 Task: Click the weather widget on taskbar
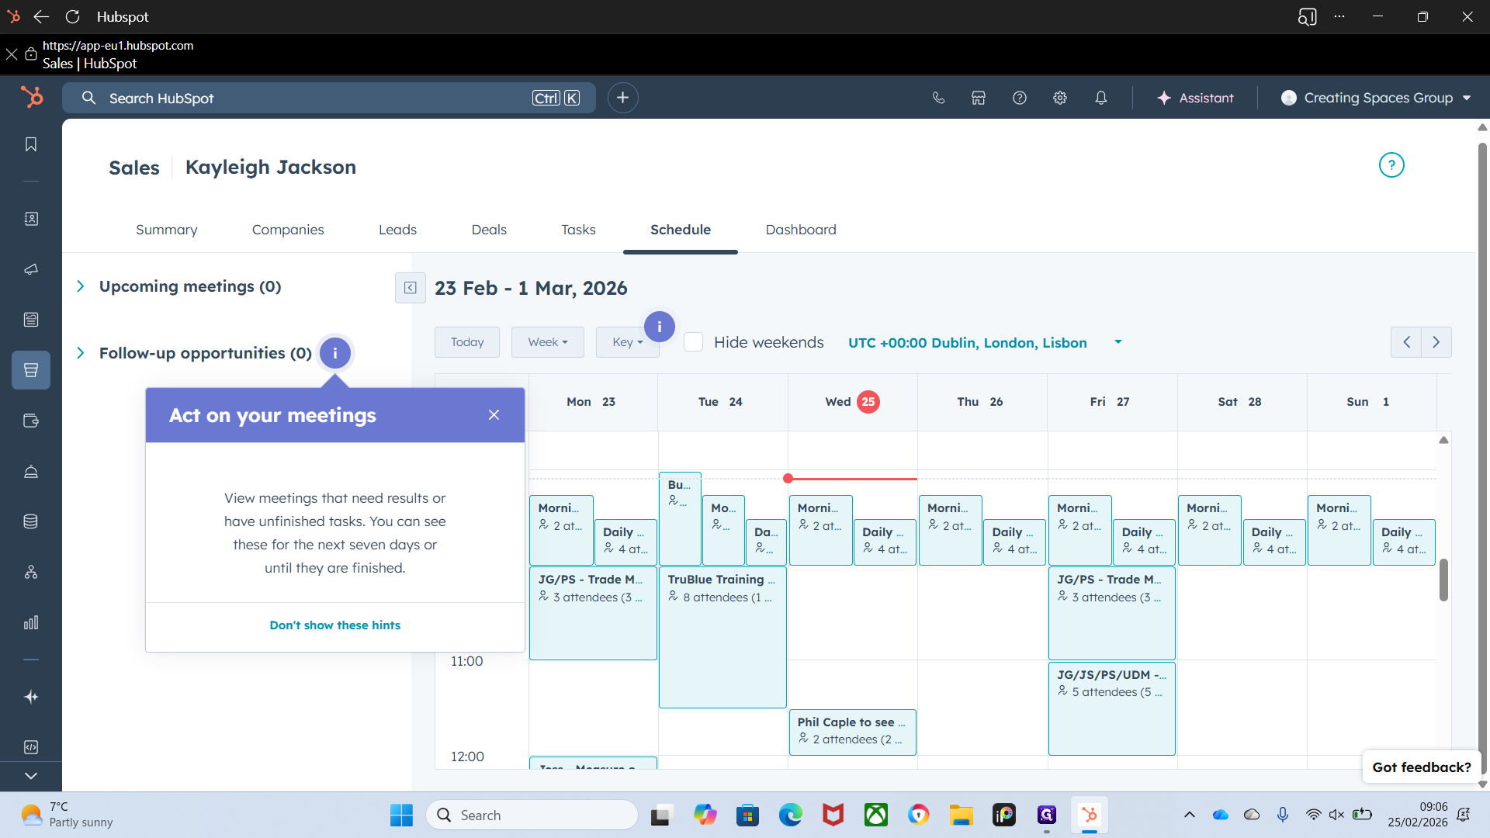coord(68,815)
